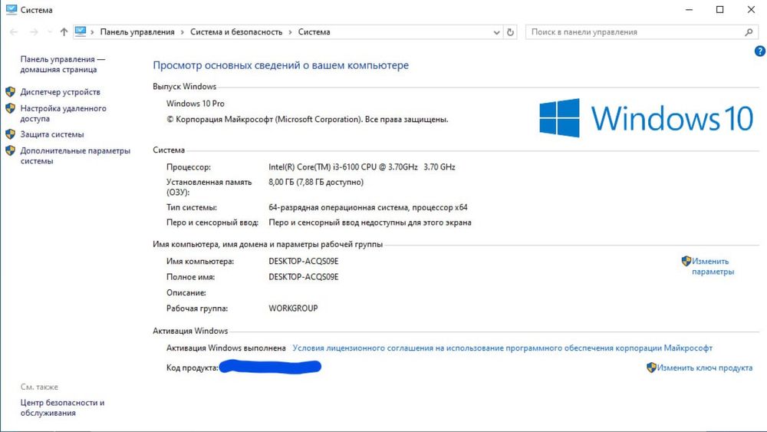Expand chevron before 'Панель управления' breadcrumb
Viewport: 767px width, 432px height.
(92, 32)
